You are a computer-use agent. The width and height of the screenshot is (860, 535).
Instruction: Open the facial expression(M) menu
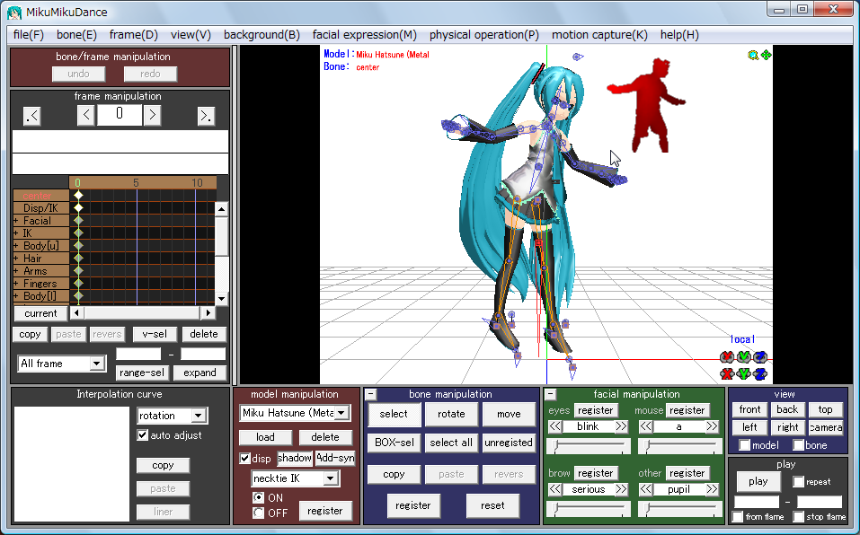tap(365, 35)
